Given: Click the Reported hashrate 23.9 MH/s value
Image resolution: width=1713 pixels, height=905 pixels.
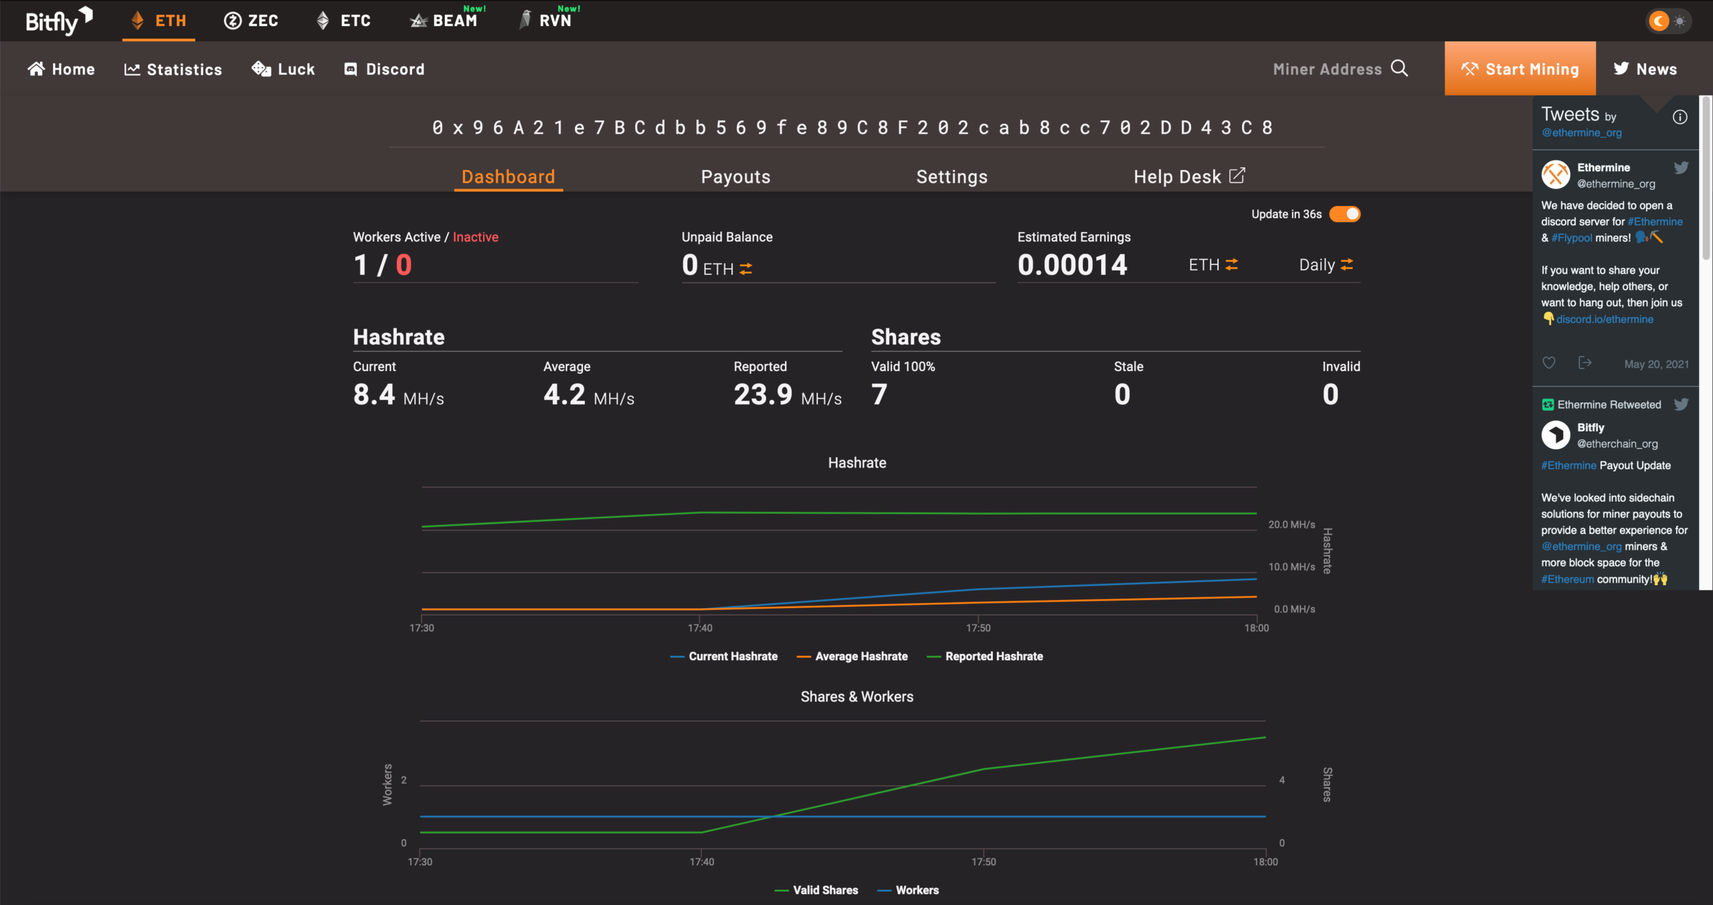Looking at the screenshot, I should click(x=788, y=395).
